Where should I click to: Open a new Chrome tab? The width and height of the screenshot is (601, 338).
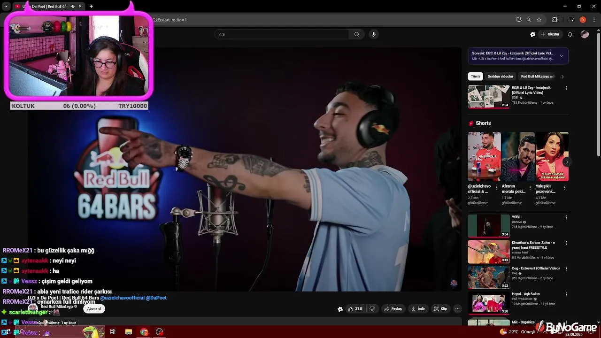point(91,6)
